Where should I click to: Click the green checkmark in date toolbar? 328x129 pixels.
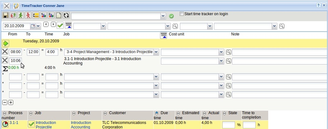(x=60, y=26)
